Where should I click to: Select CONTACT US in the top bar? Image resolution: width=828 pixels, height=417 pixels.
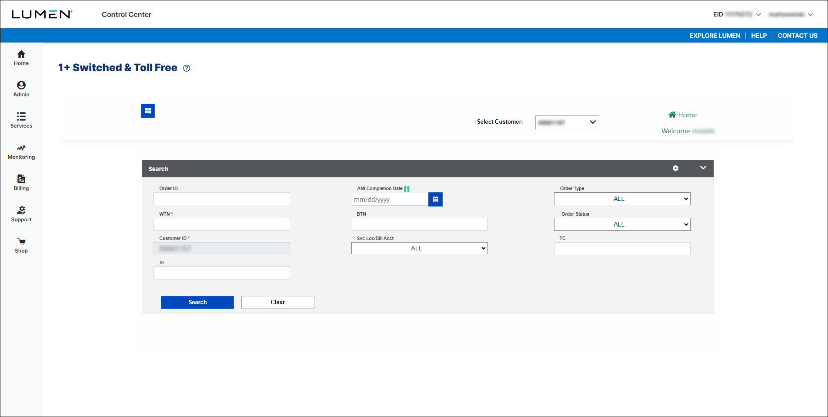coord(798,35)
